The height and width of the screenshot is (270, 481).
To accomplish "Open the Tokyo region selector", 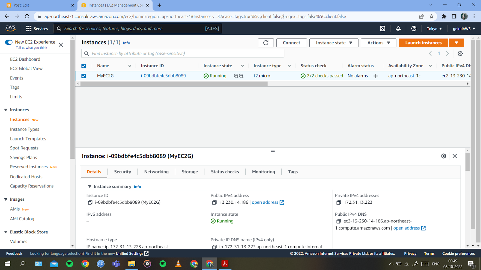I will pos(434,28).
